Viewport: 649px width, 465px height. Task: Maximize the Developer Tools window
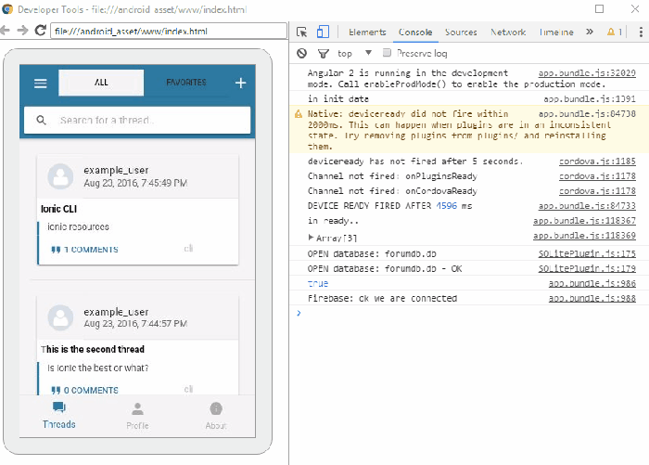[x=599, y=8]
